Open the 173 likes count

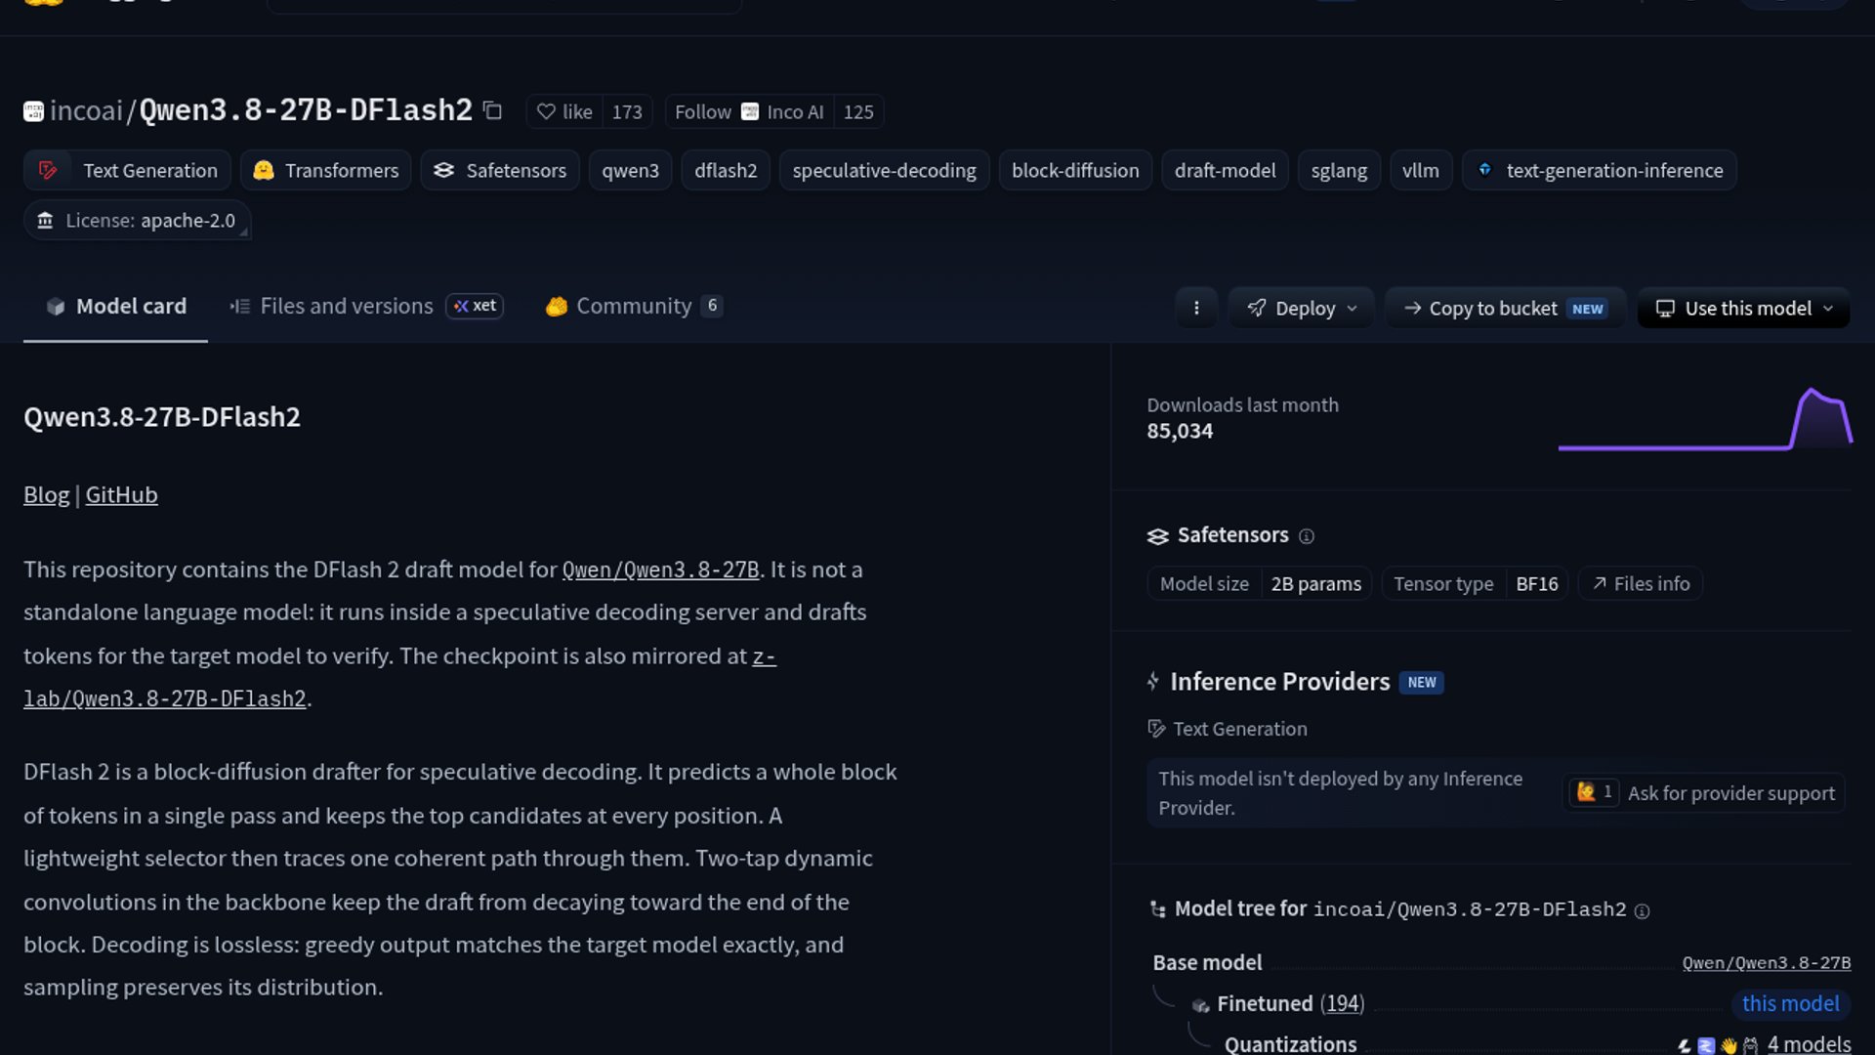point(627,111)
